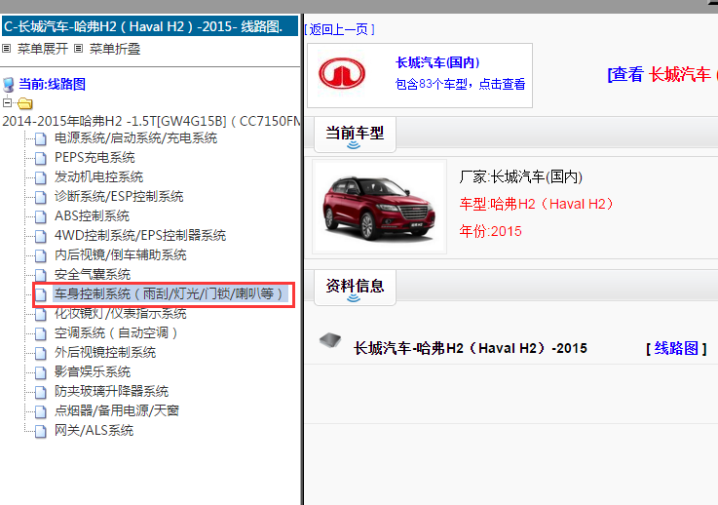Image resolution: width=718 pixels, height=505 pixels.
Task: Click document icon for 防夹玻璃升降器系统
Action: click(41, 392)
